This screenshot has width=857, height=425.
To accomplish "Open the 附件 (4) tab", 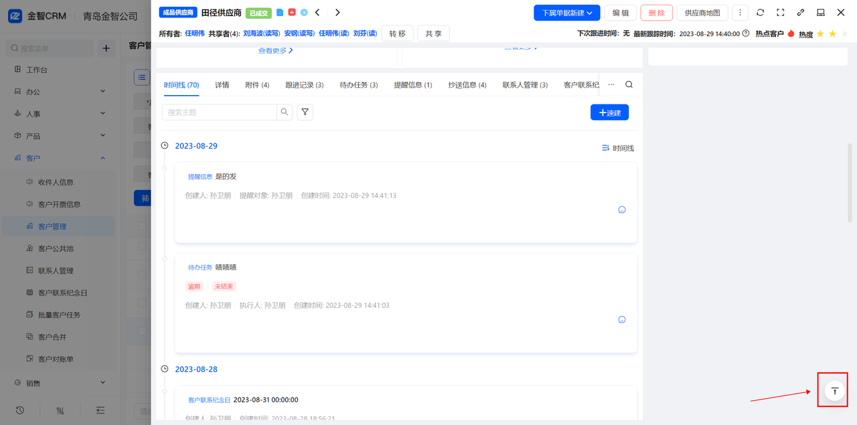I will pos(257,85).
